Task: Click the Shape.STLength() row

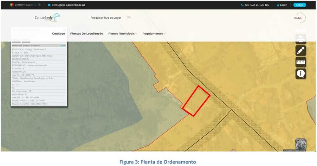Action: (x=39, y=104)
